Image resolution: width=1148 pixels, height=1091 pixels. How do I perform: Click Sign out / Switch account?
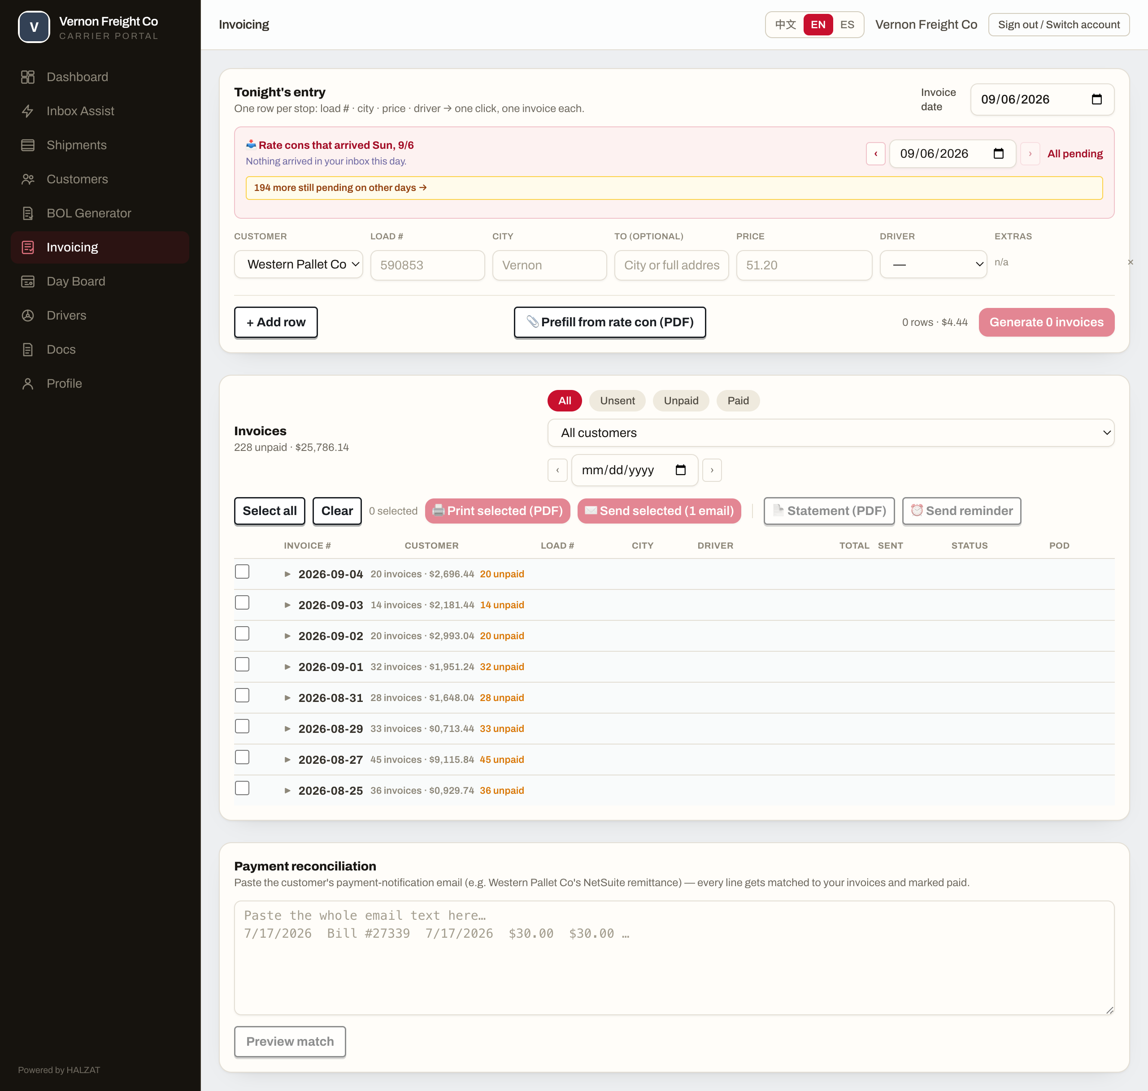(1058, 24)
